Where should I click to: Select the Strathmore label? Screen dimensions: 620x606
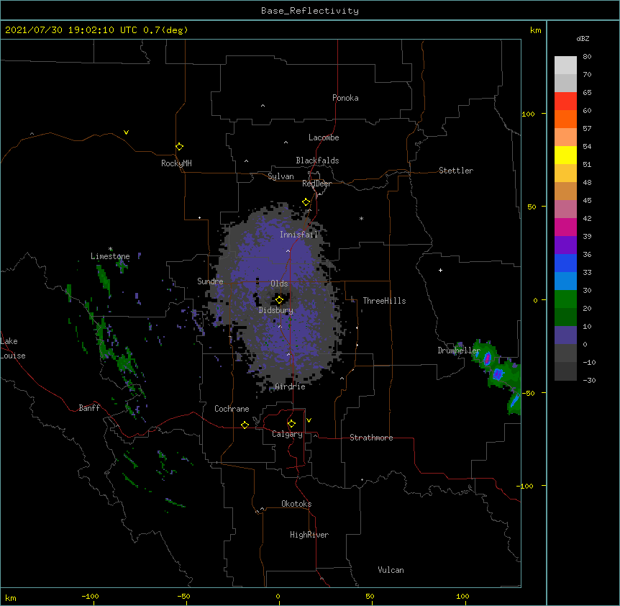pos(371,438)
